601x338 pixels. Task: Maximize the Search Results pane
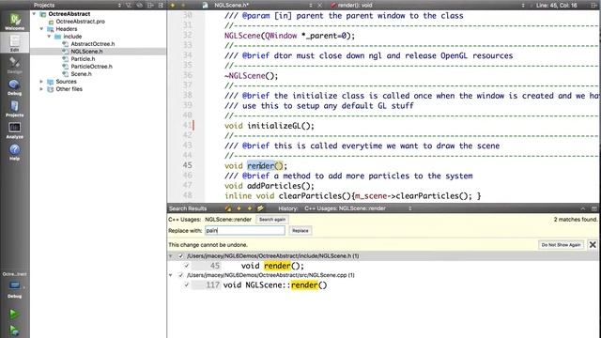(594, 208)
